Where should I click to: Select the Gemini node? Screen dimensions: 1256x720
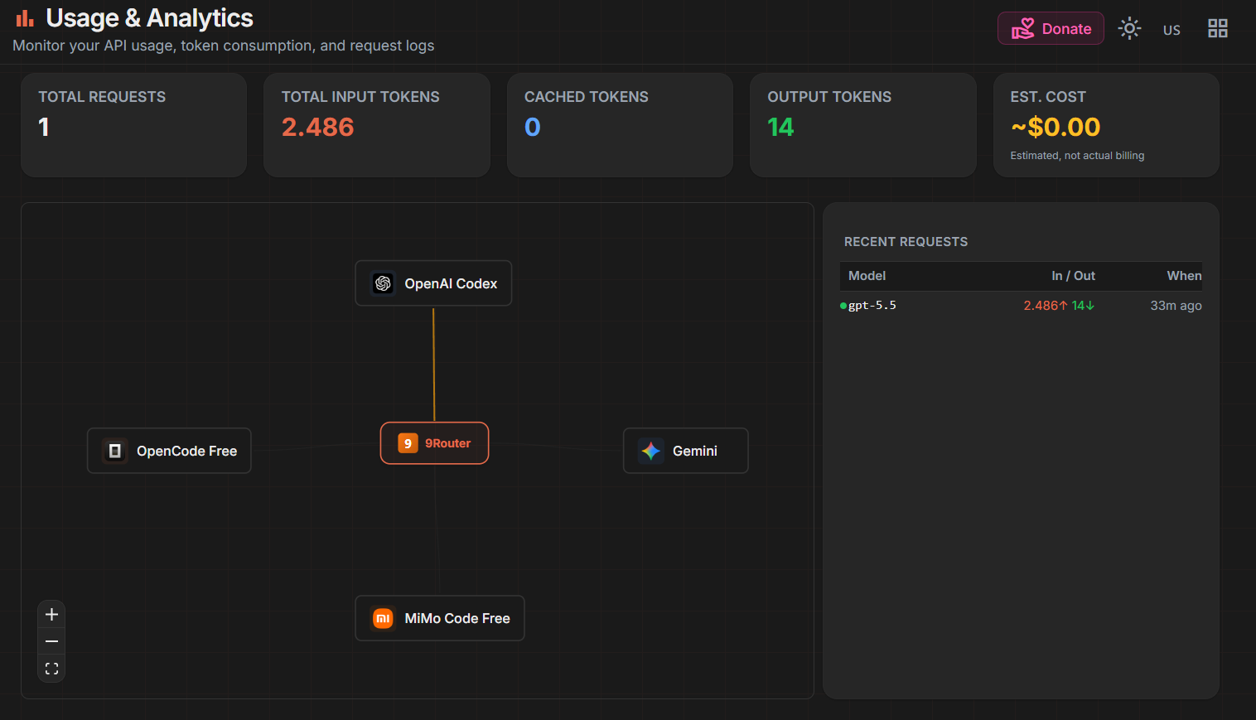[x=685, y=451]
